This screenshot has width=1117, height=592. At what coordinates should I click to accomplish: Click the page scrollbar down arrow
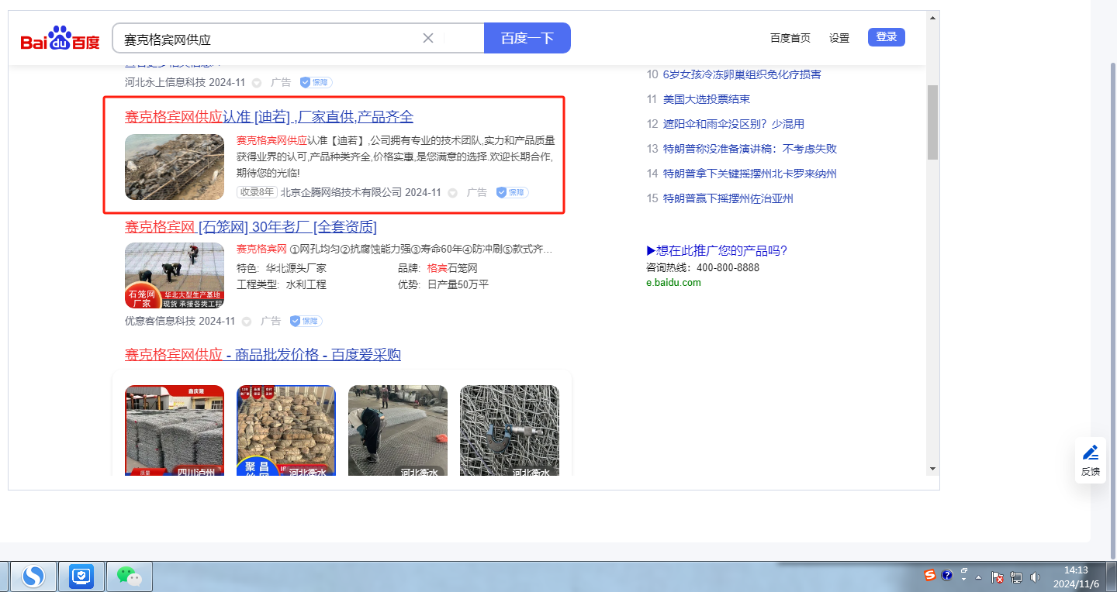932,469
